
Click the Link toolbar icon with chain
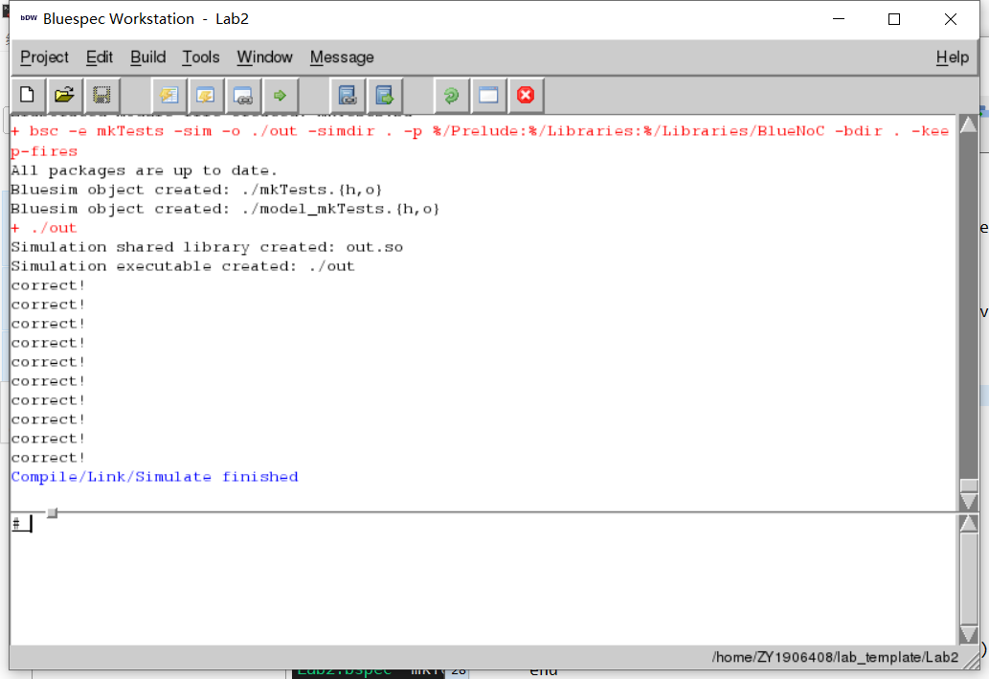tap(243, 95)
